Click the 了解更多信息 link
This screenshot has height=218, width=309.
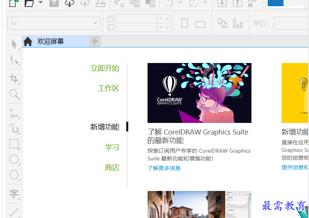[x=164, y=168]
